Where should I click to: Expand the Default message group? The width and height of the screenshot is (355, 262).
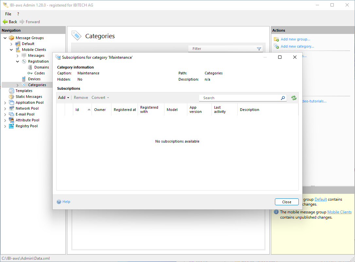[x=11, y=44]
